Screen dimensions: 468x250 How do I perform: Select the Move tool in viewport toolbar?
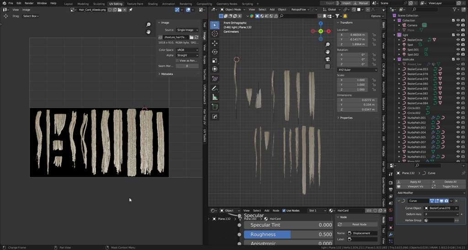215,43
